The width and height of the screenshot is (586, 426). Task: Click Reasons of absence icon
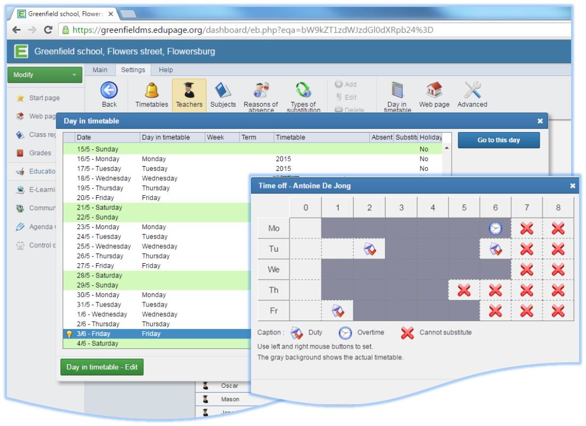tap(261, 91)
